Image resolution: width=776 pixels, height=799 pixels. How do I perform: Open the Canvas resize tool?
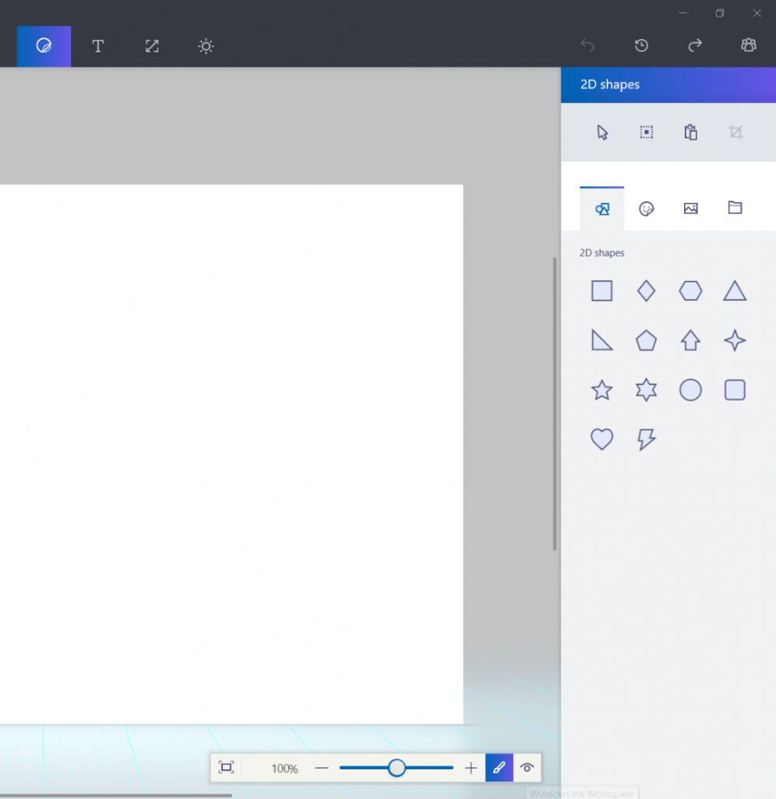coord(151,46)
